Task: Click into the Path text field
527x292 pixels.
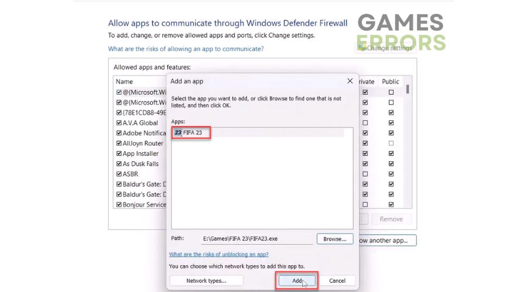Action: point(257,239)
